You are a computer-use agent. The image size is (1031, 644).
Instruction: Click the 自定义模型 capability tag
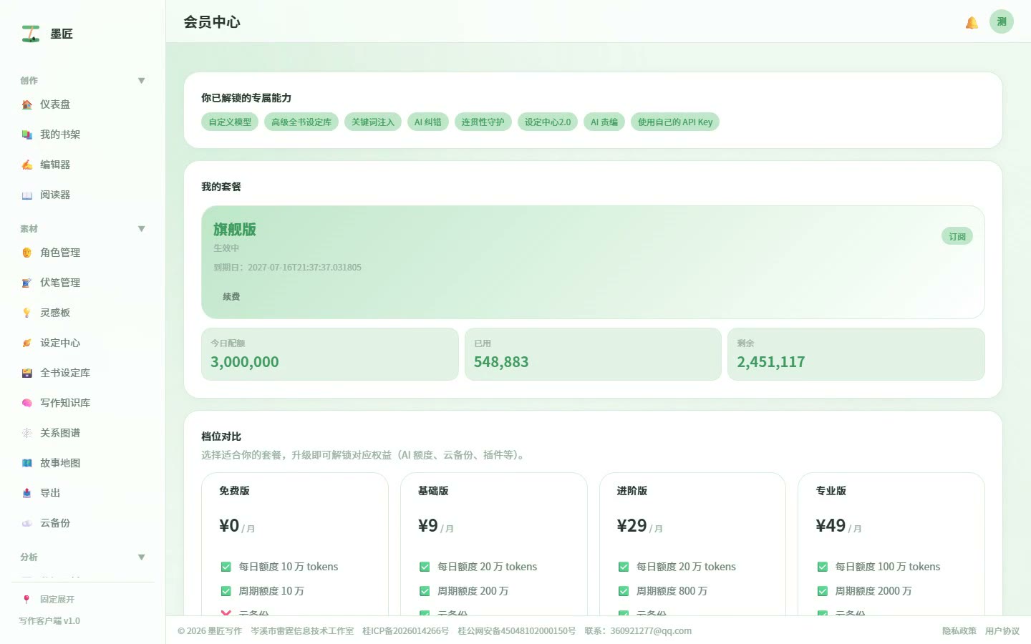tap(230, 122)
